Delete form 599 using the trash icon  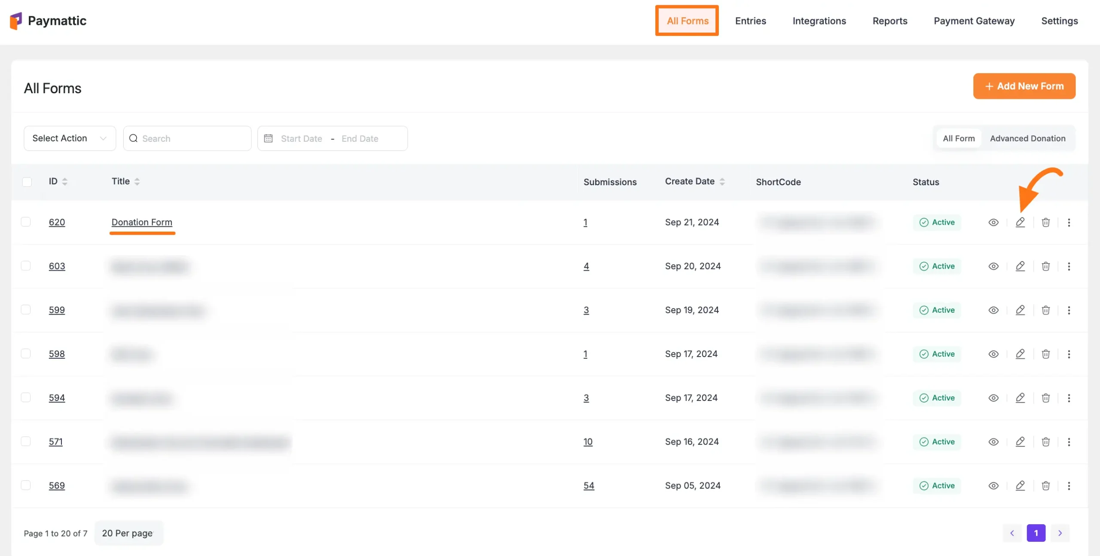[1045, 310]
